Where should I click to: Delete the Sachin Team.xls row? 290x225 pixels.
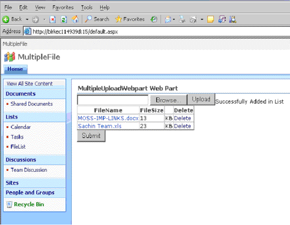(x=182, y=126)
